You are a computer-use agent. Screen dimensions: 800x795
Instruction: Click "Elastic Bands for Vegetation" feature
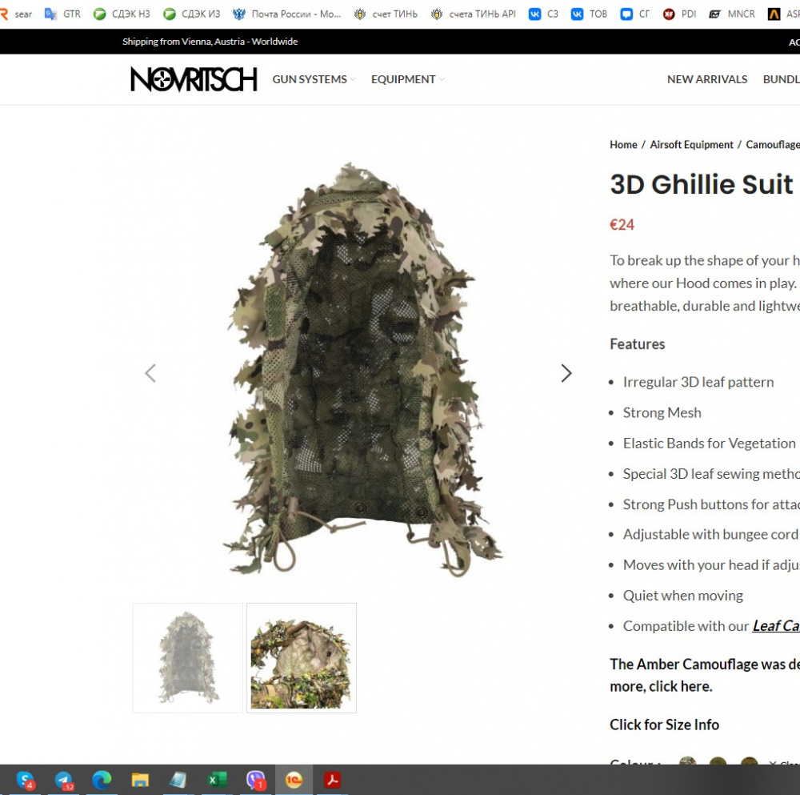[709, 444]
